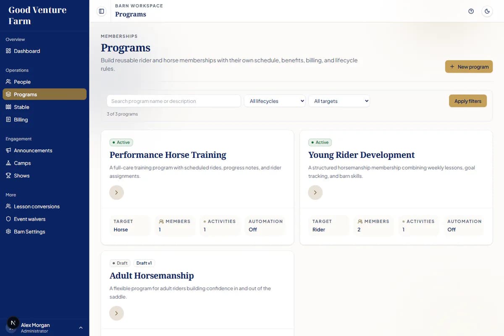Click the Billing receipt icon

8,120
